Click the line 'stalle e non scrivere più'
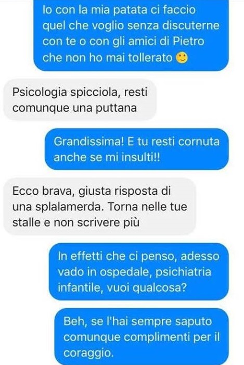Image resolution: width=244 pixels, height=365 pixels. (76, 222)
